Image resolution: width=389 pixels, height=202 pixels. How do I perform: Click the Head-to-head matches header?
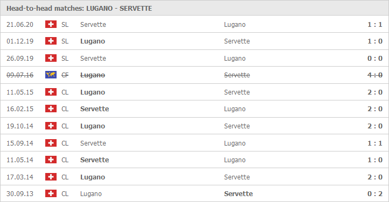pyautogui.click(x=79, y=9)
